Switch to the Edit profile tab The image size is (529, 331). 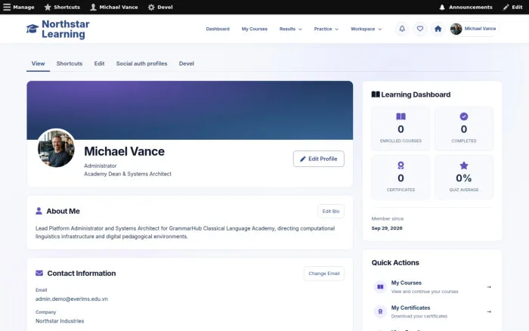coord(99,63)
